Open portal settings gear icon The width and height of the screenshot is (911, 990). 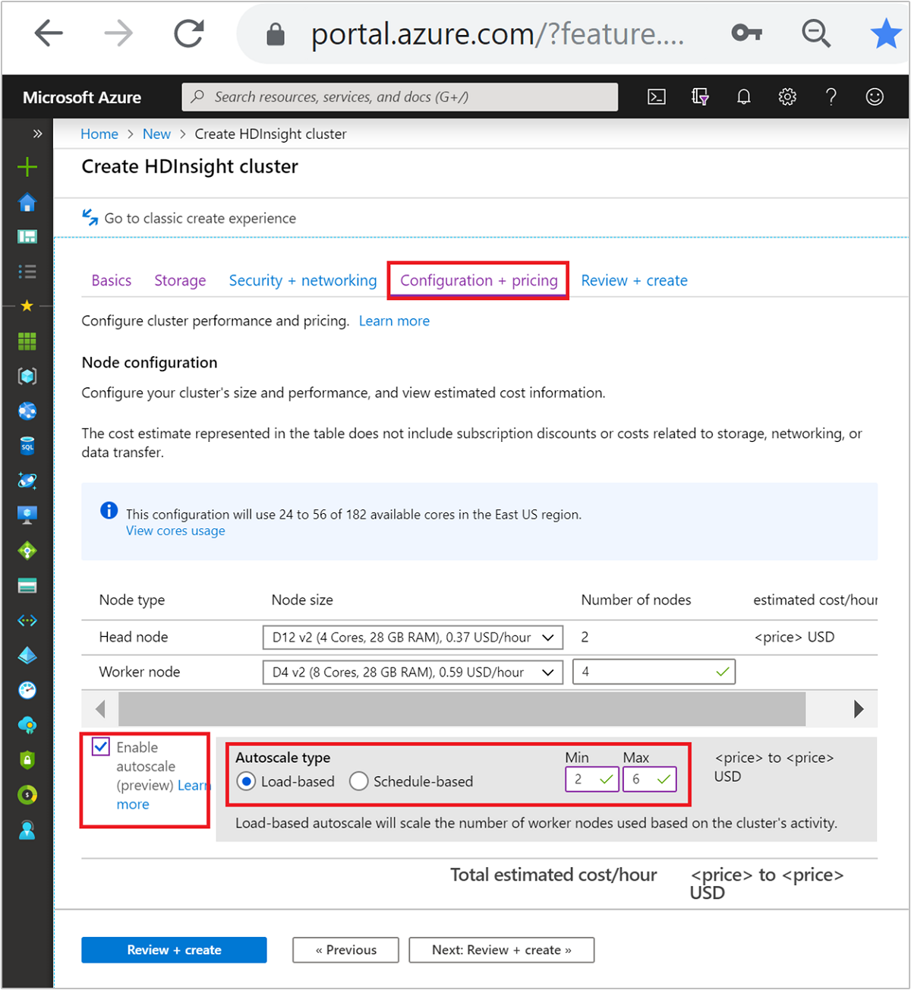tap(787, 97)
